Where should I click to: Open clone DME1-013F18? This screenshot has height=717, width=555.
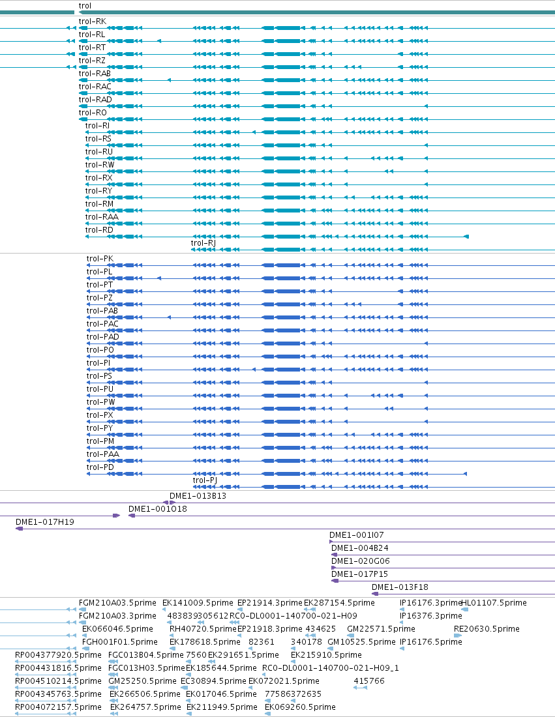400,587
